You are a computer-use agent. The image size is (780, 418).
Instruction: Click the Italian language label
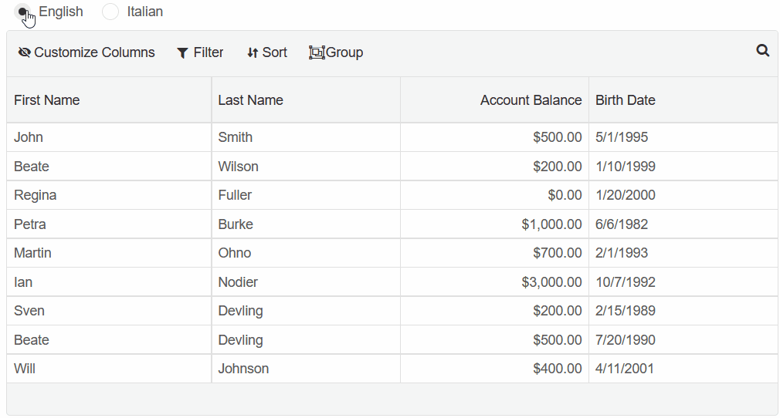click(144, 12)
